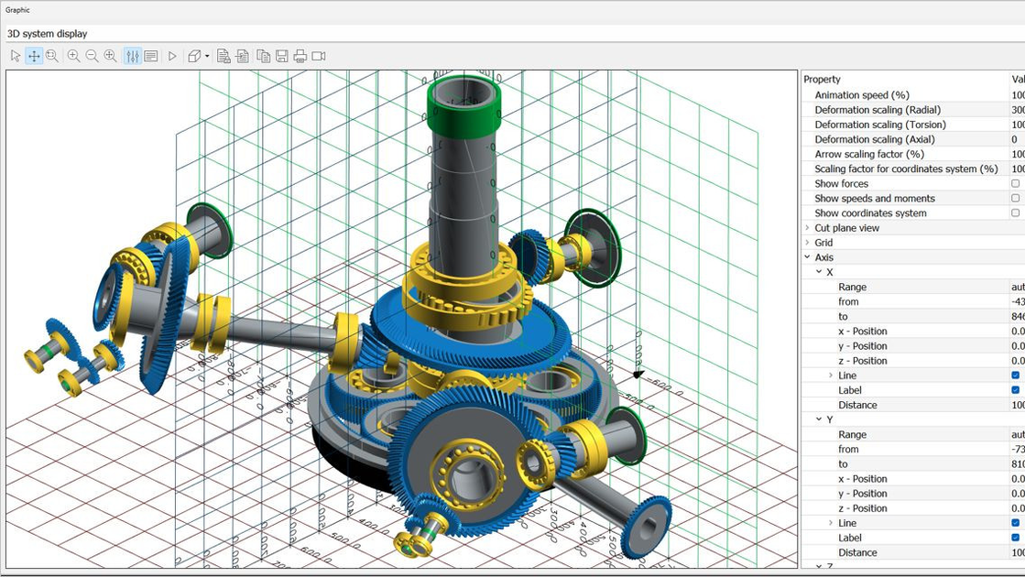The height and width of the screenshot is (577, 1025).
Task: Print the 3D system display
Action: [x=300, y=56]
